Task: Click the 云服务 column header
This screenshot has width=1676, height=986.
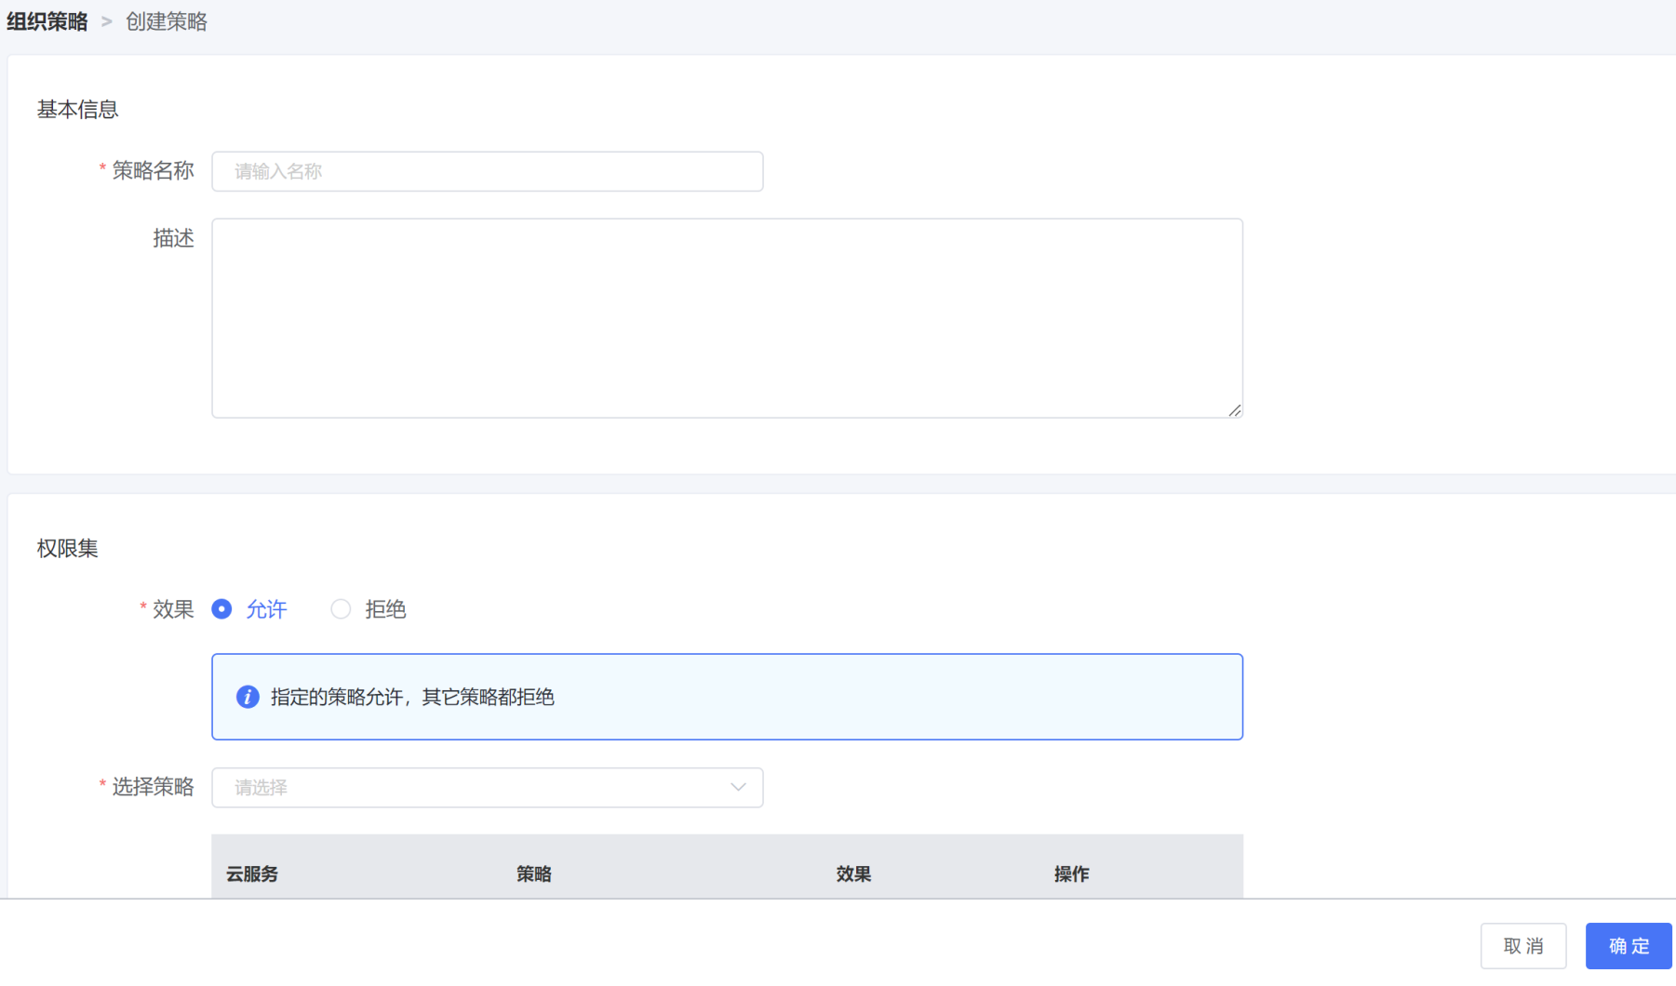Action: [252, 873]
